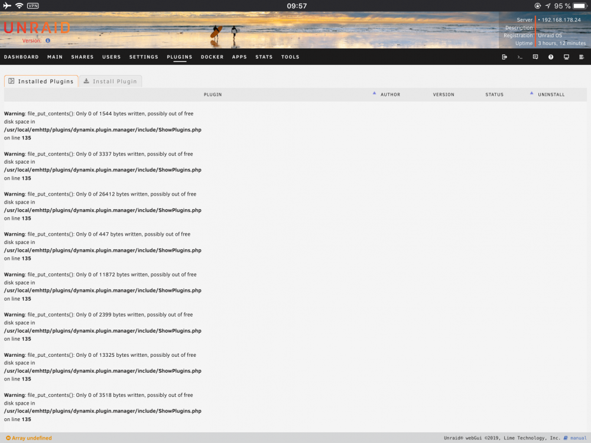Click the Array undefined status text
Image resolution: width=591 pixels, height=443 pixels.
coord(32,438)
